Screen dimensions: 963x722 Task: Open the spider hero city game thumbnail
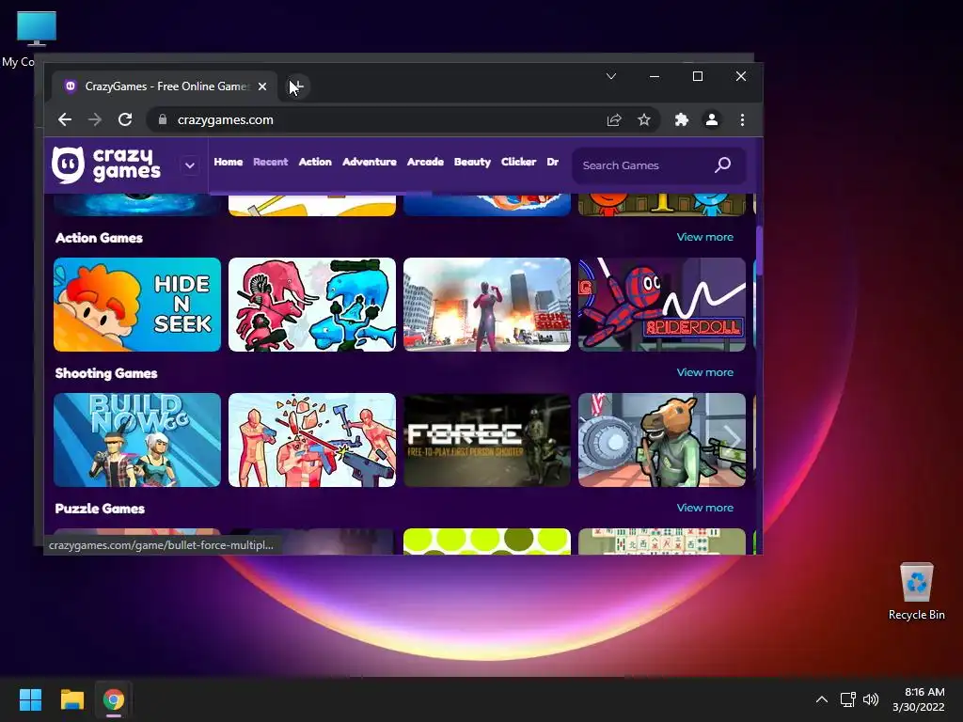487,305
